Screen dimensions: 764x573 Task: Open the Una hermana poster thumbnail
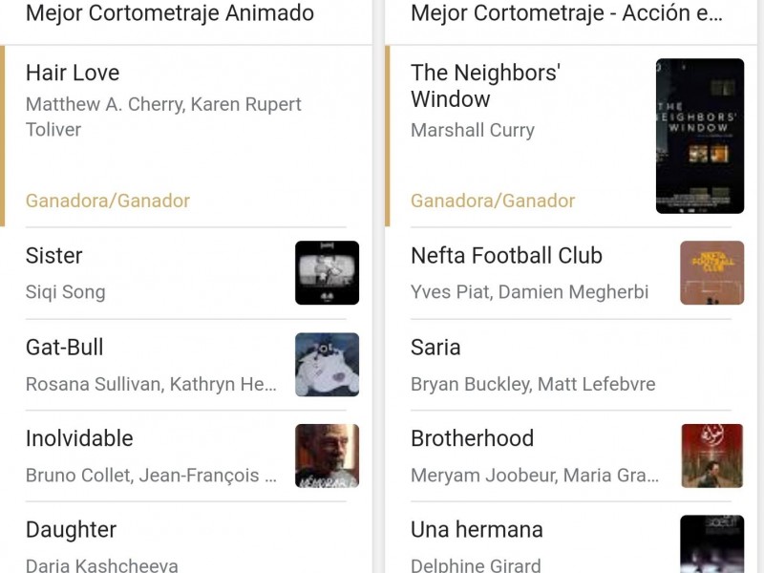pos(711,543)
